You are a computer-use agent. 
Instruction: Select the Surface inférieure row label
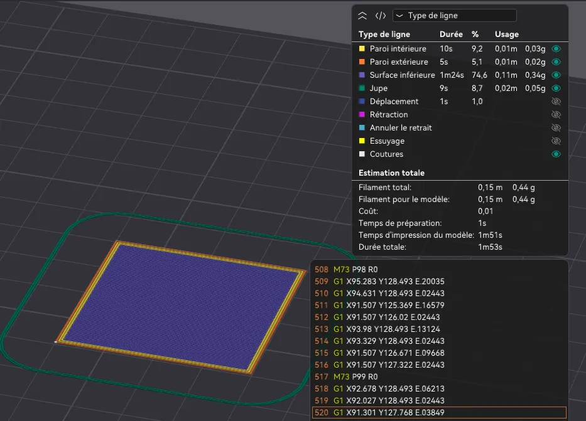[402, 75]
